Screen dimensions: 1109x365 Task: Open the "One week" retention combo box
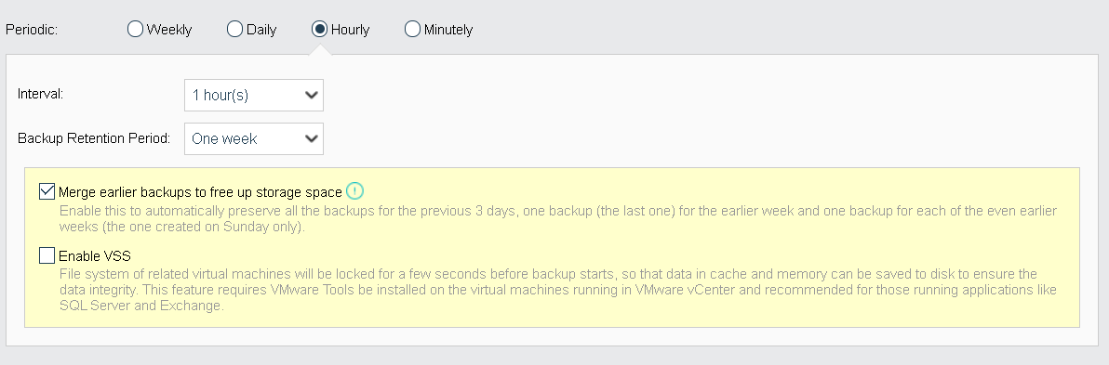point(254,139)
